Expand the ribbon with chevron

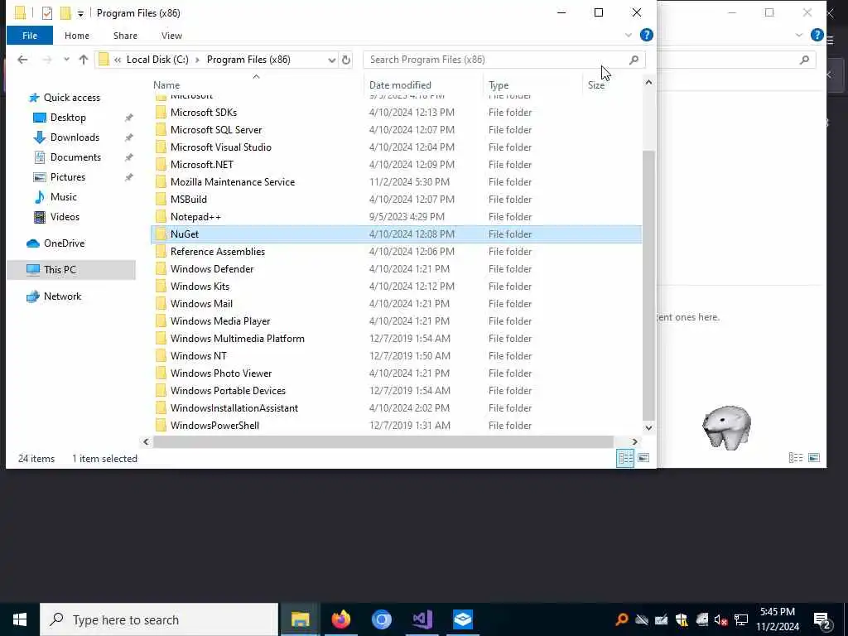[x=629, y=35]
